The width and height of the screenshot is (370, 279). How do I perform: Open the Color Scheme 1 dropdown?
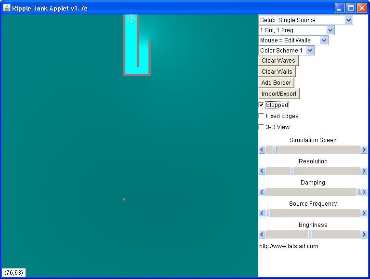[286, 51]
